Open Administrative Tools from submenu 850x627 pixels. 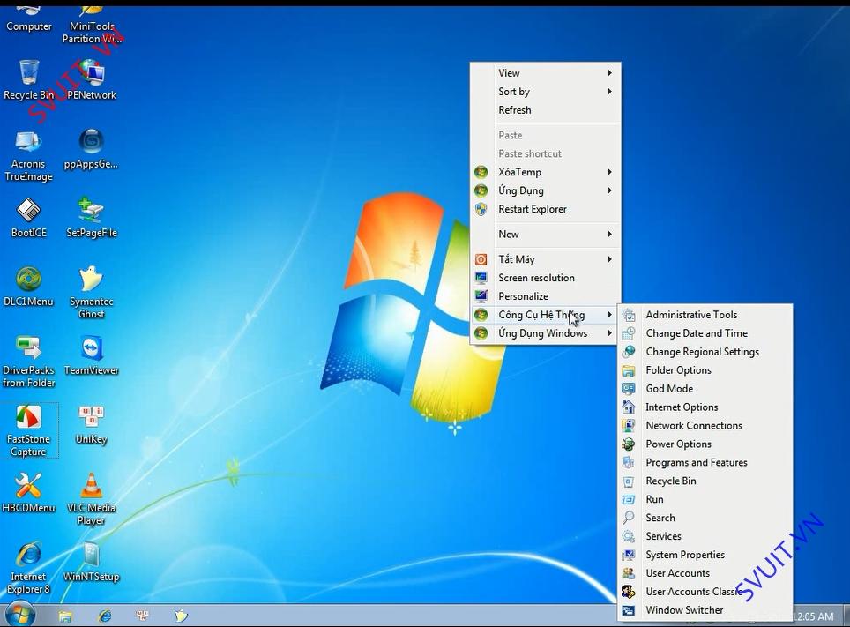point(705,315)
